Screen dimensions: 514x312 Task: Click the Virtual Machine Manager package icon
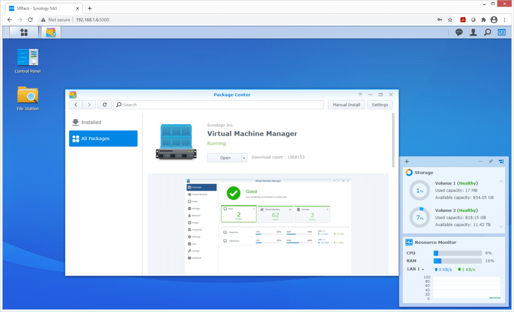pos(176,142)
